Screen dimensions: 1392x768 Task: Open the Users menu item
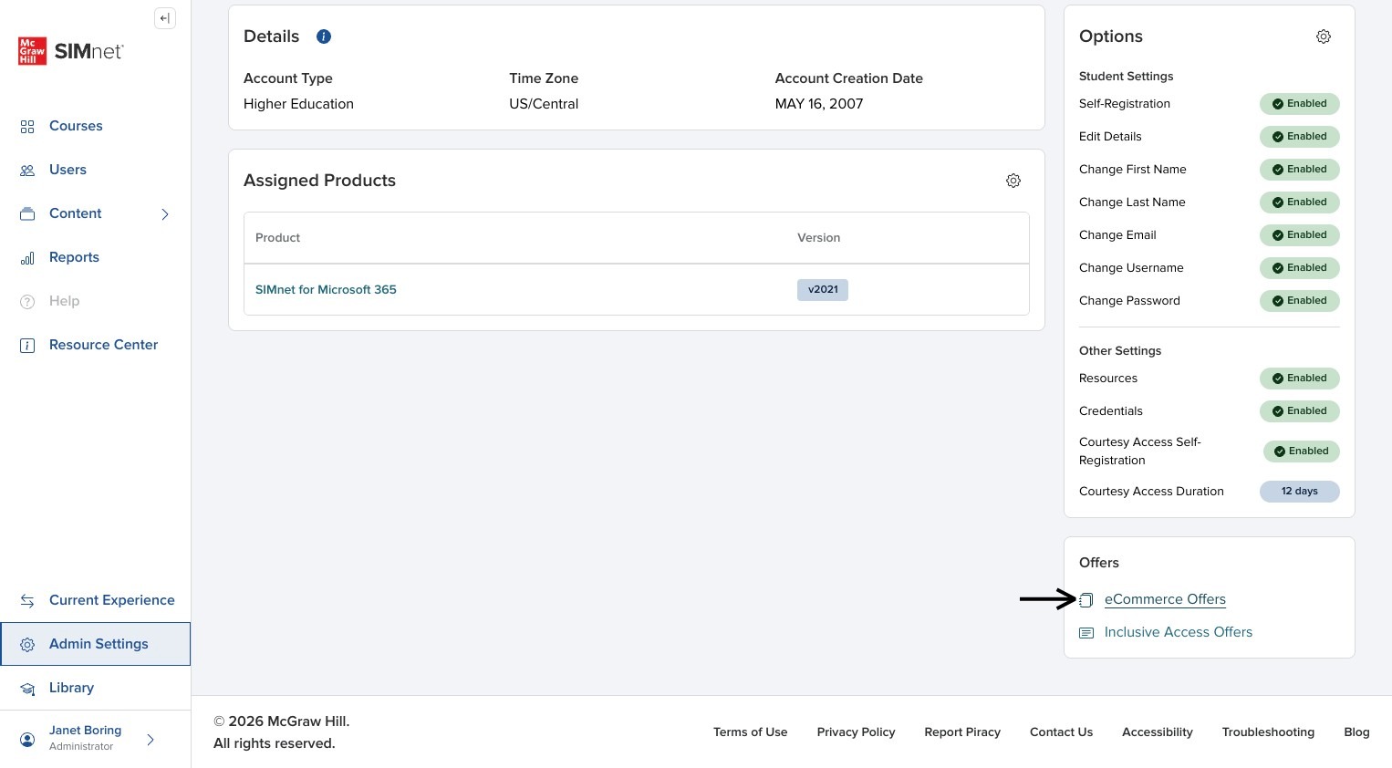pyautogui.click(x=96, y=170)
